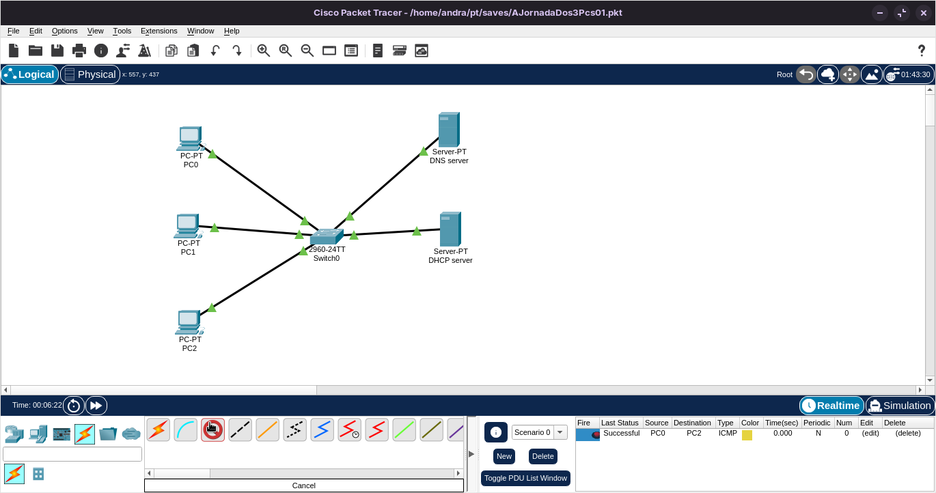
Task: Open the Drawing Palette rectangle icon
Action: (x=329, y=51)
